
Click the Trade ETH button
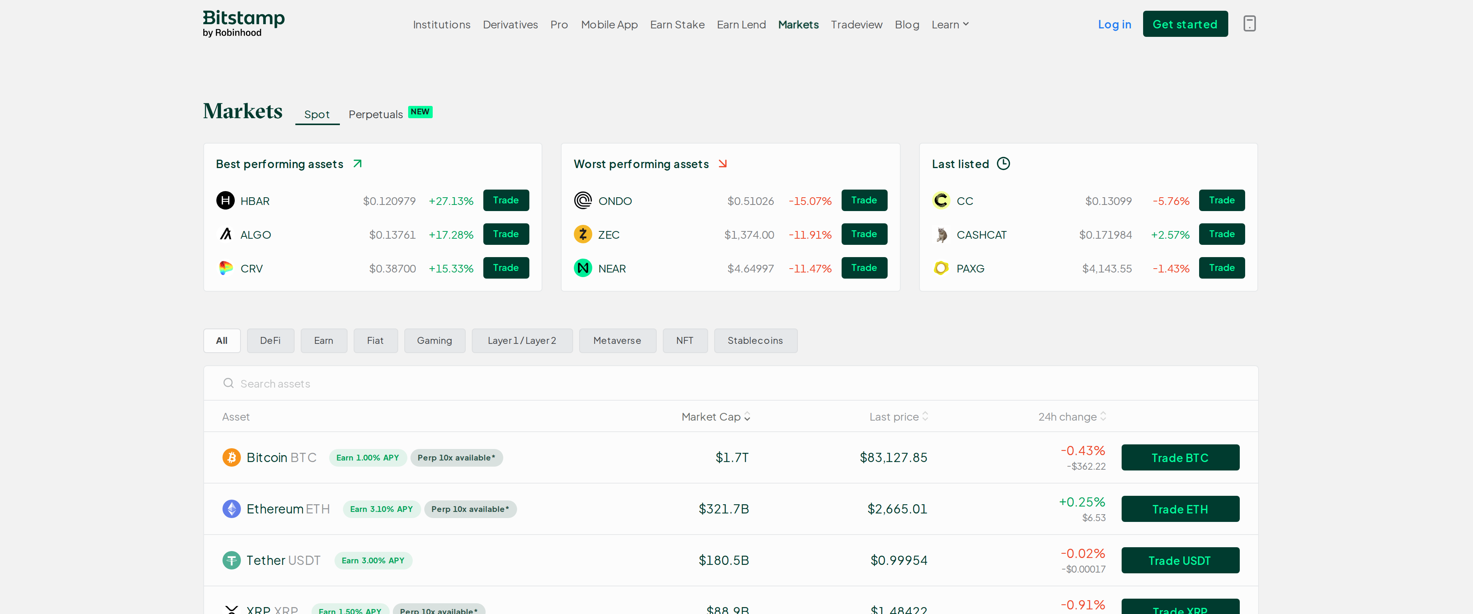[1180, 509]
